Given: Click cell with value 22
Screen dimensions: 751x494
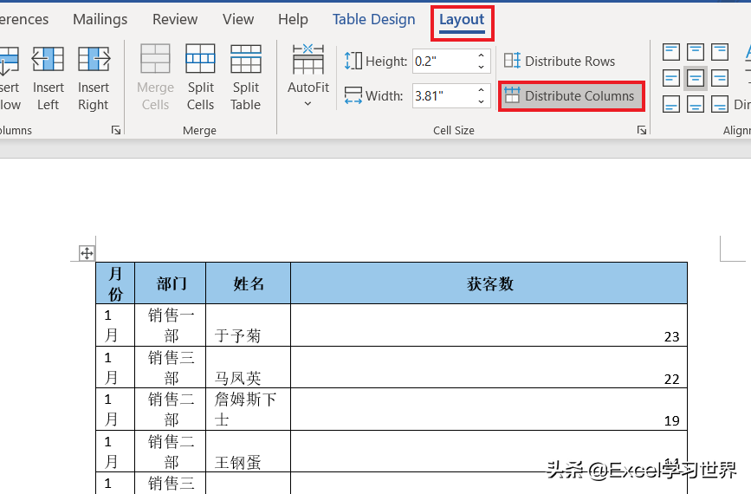Looking at the screenshot, I should click(489, 367).
